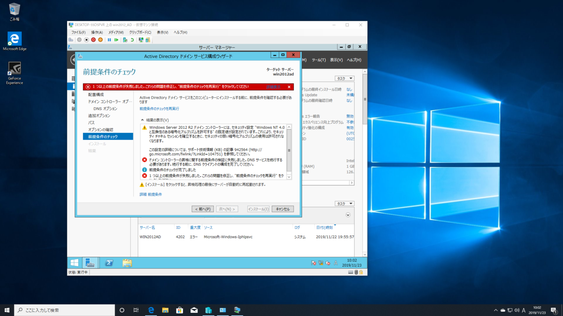Show hidden icons chevron in host tray

tap(495, 310)
